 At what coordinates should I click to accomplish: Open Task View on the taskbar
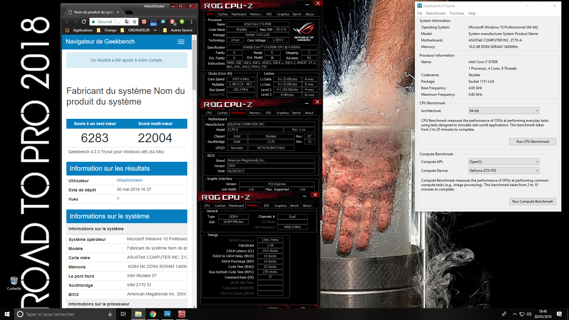coord(123,314)
